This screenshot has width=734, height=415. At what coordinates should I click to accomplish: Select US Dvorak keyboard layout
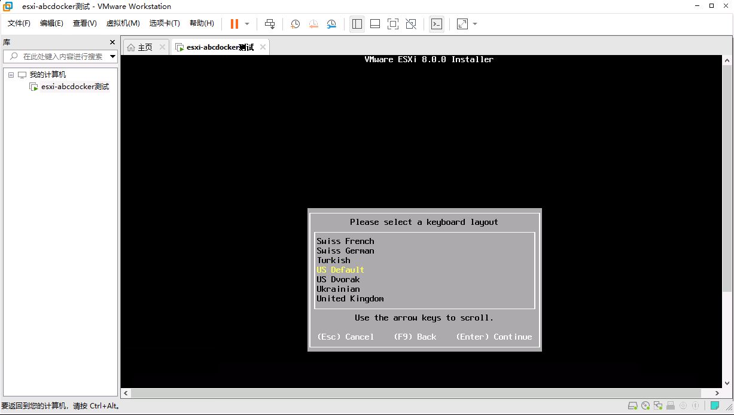tap(338, 279)
